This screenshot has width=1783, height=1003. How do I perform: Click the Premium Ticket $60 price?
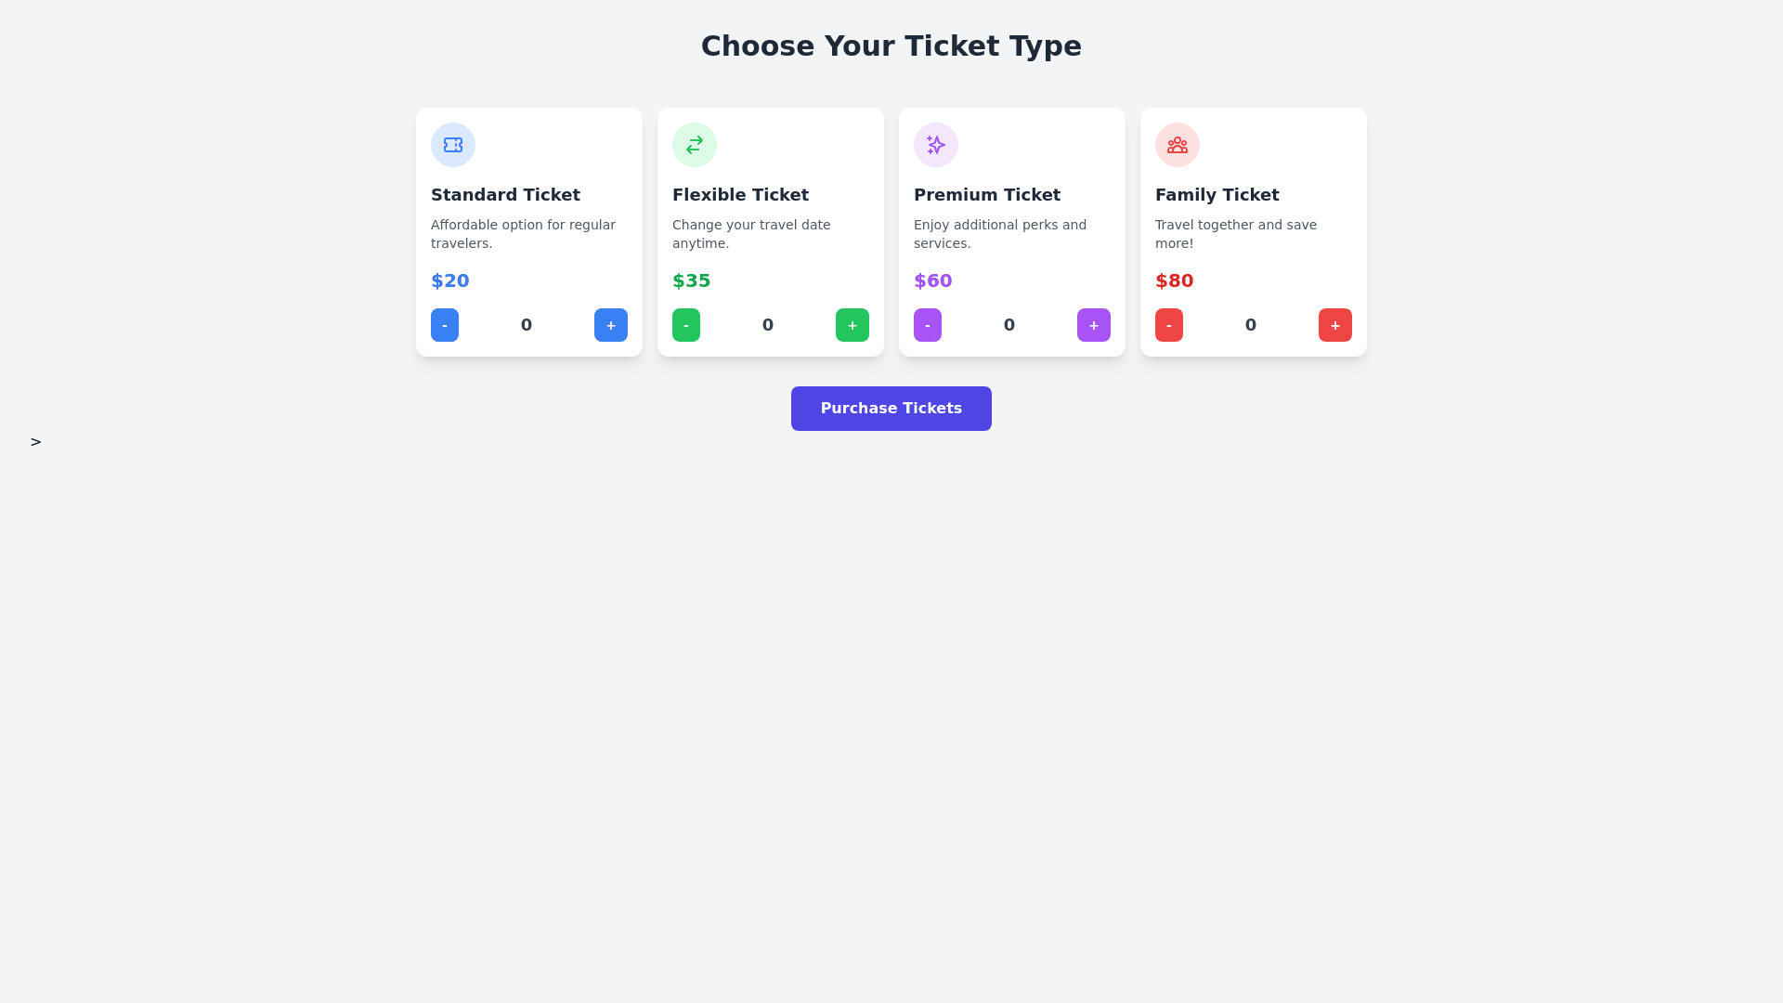click(x=933, y=280)
